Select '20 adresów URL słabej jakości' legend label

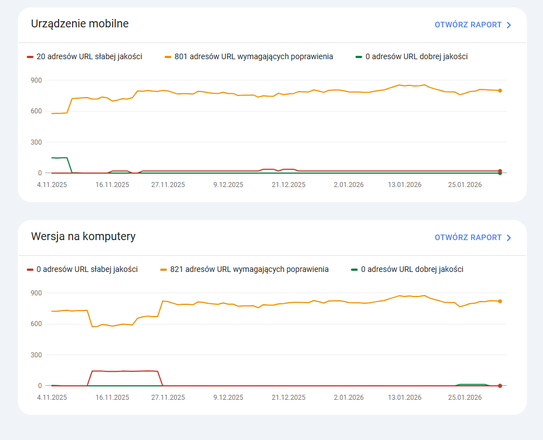click(89, 56)
